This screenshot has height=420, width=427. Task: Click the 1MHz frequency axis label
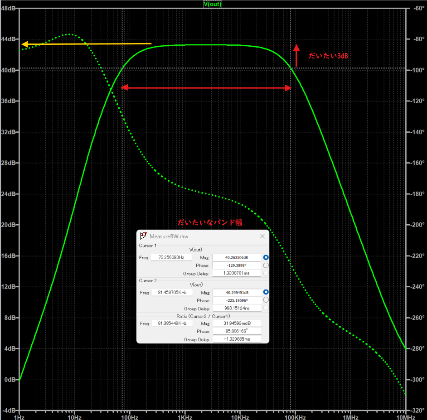350,417
